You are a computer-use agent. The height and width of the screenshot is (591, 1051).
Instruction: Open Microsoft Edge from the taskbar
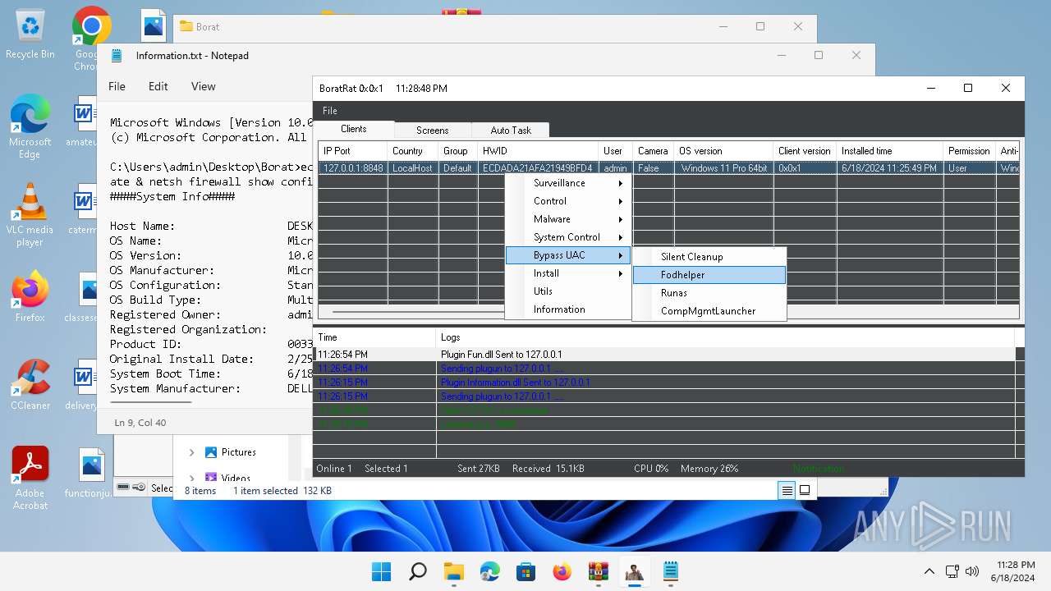(x=490, y=571)
